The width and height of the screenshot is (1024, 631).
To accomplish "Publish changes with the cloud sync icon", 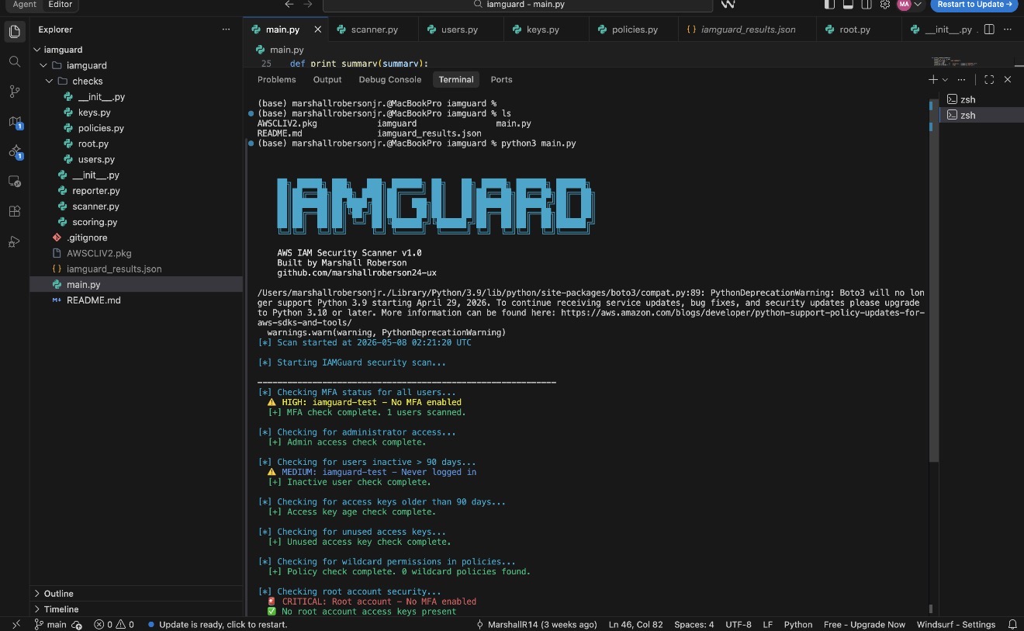I will (x=77, y=624).
